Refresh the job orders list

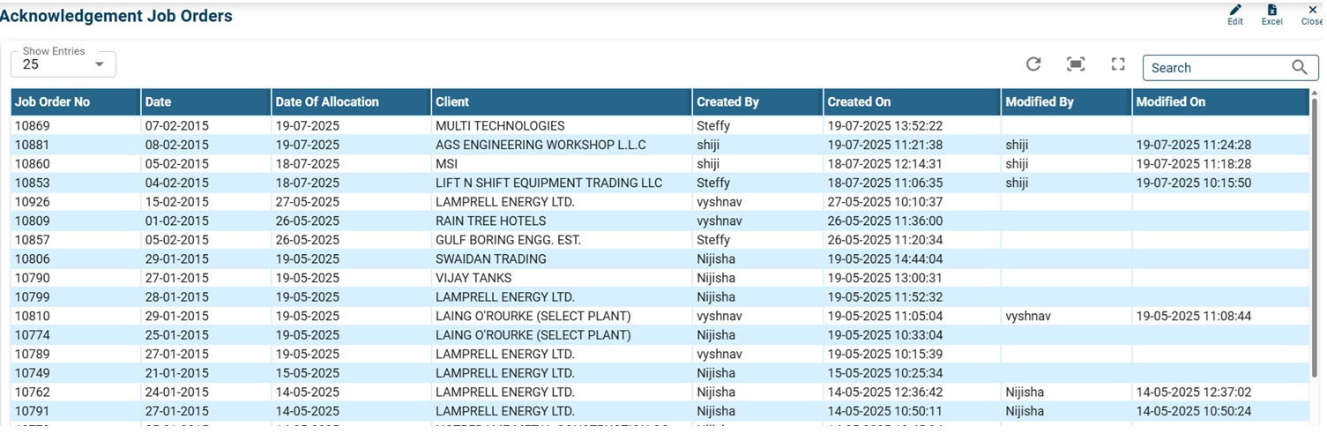click(1033, 64)
